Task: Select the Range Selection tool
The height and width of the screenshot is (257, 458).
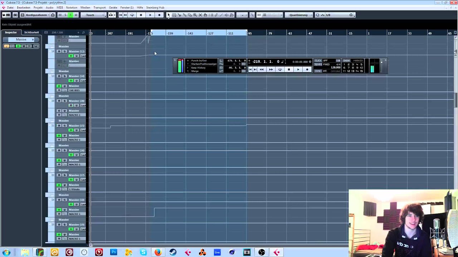Action: 174,15
